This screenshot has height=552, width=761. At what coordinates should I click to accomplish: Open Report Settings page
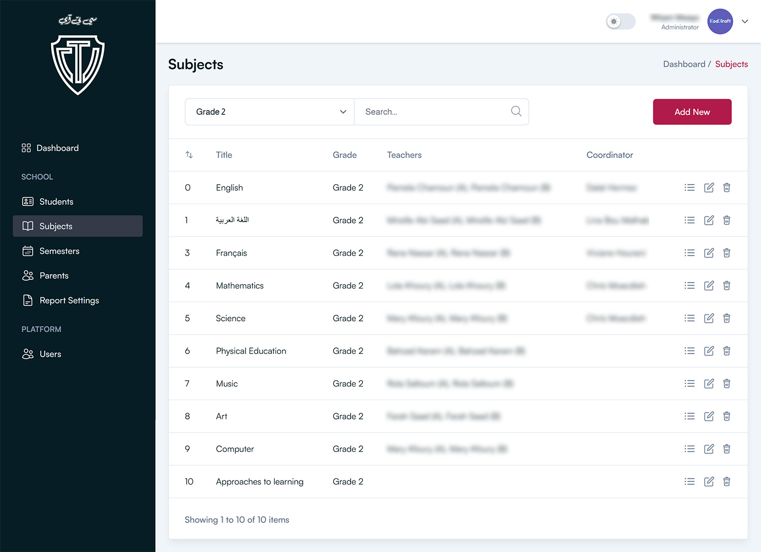[69, 301]
